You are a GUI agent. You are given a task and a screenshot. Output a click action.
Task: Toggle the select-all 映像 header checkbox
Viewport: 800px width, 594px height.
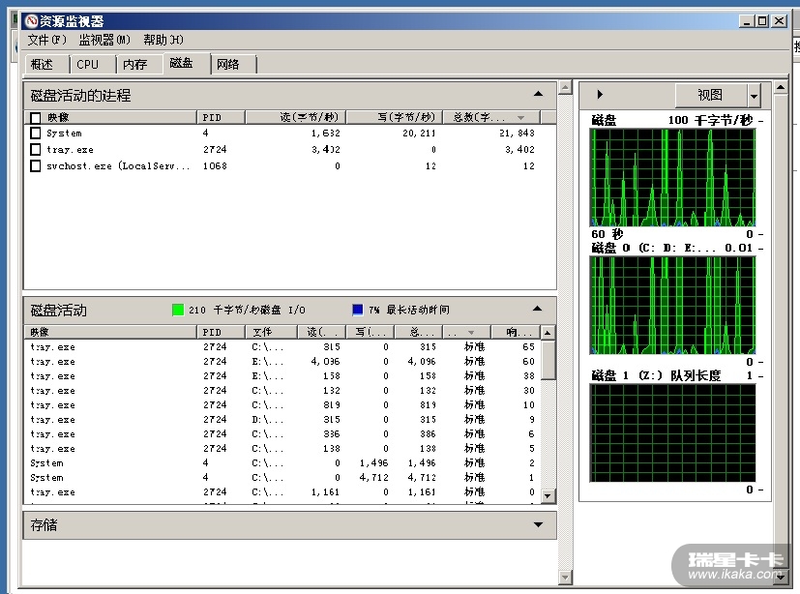click(x=36, y=118)
